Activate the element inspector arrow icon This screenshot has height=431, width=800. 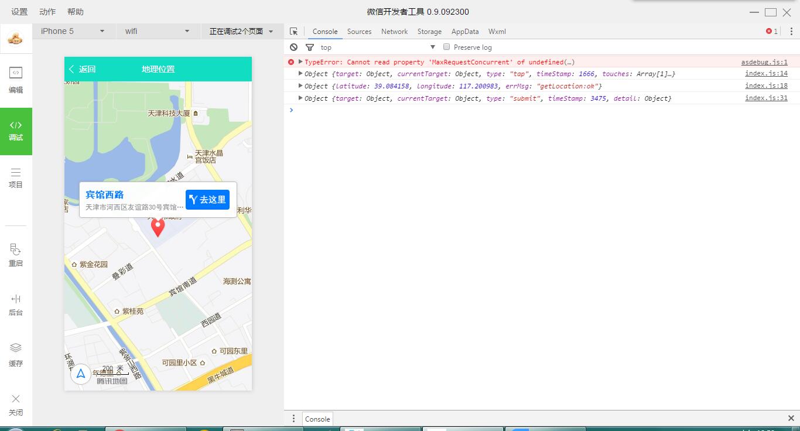coord(294,32)
